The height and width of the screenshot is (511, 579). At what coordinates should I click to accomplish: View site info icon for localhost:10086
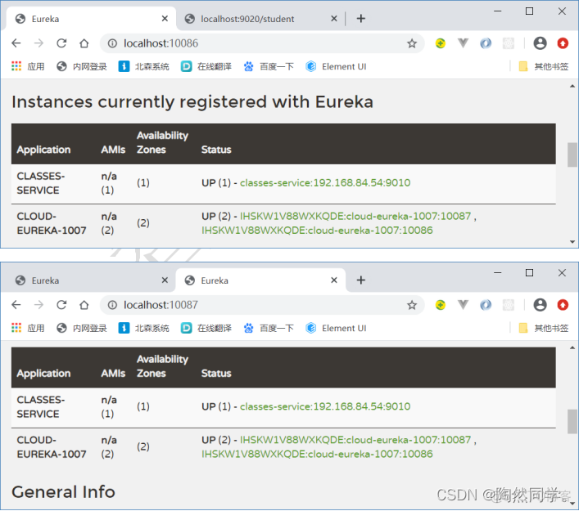point(112,43)
